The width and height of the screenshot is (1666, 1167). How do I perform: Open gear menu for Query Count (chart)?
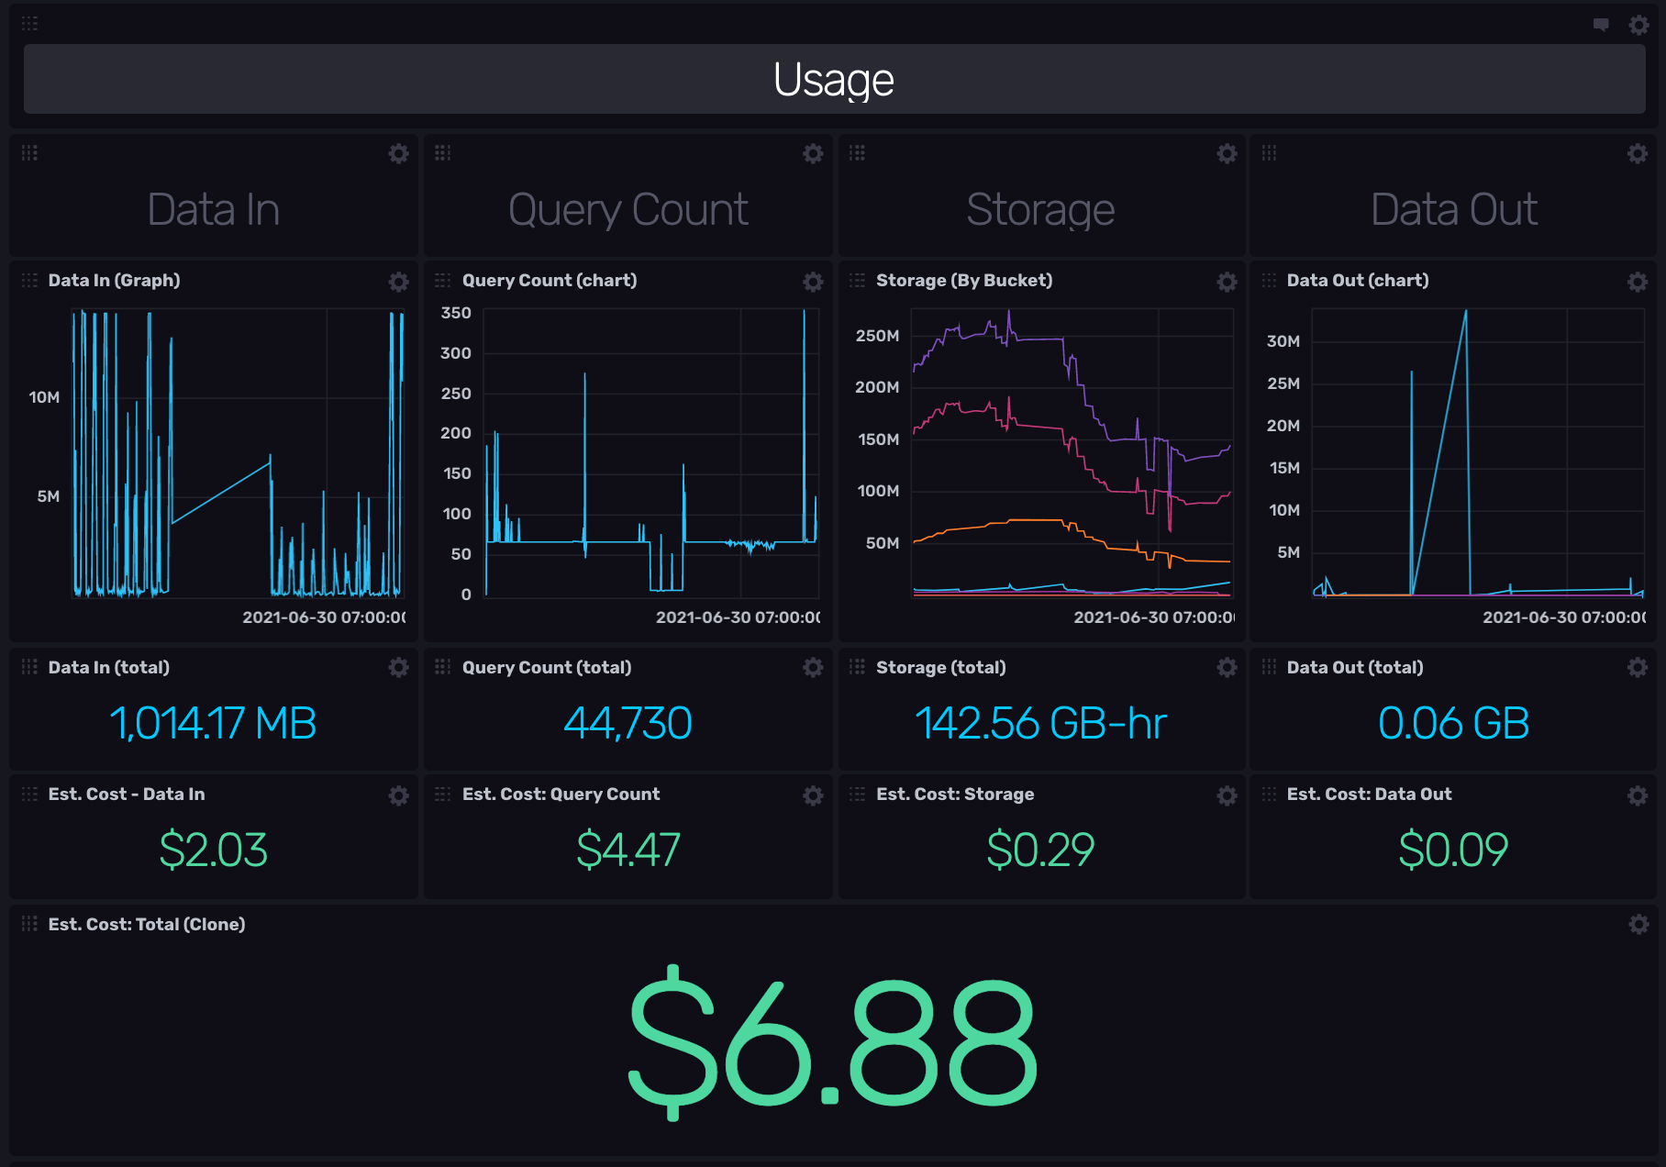click(813, 282)
